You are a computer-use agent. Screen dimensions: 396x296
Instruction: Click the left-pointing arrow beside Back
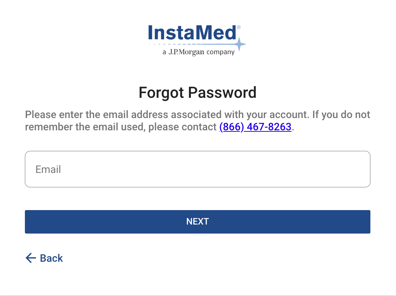(30, 258)
